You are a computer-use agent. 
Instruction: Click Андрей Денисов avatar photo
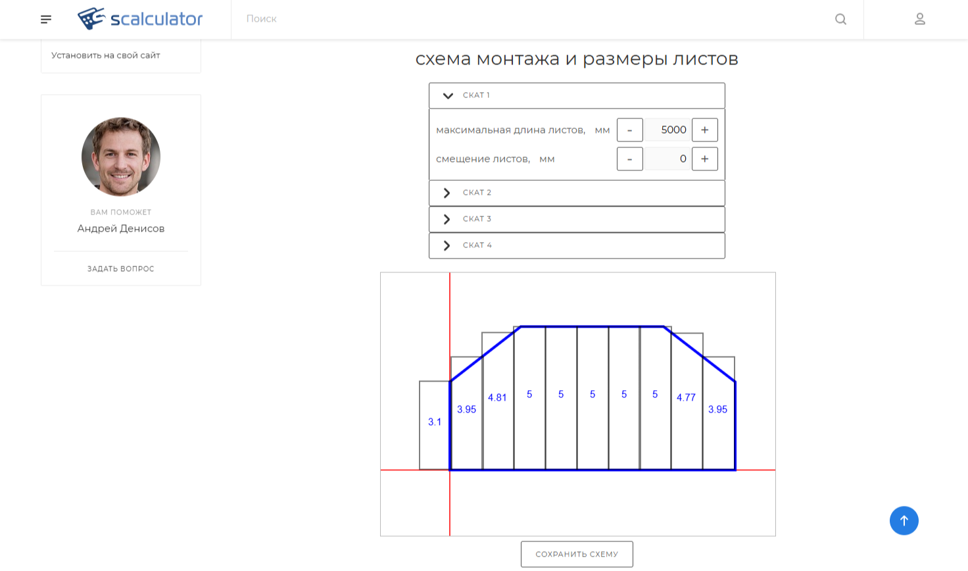121,157
